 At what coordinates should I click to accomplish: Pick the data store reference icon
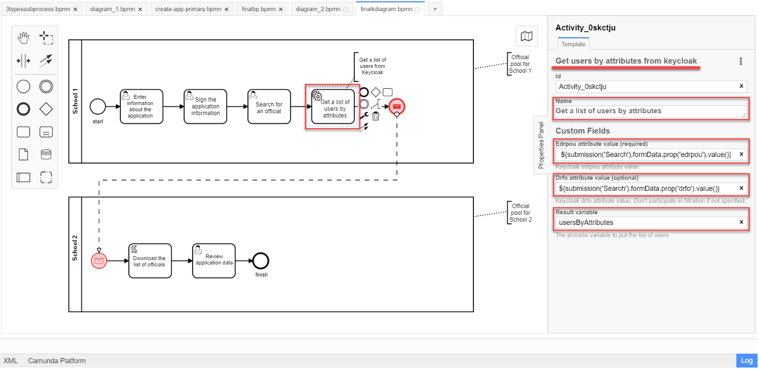point(46,155)
